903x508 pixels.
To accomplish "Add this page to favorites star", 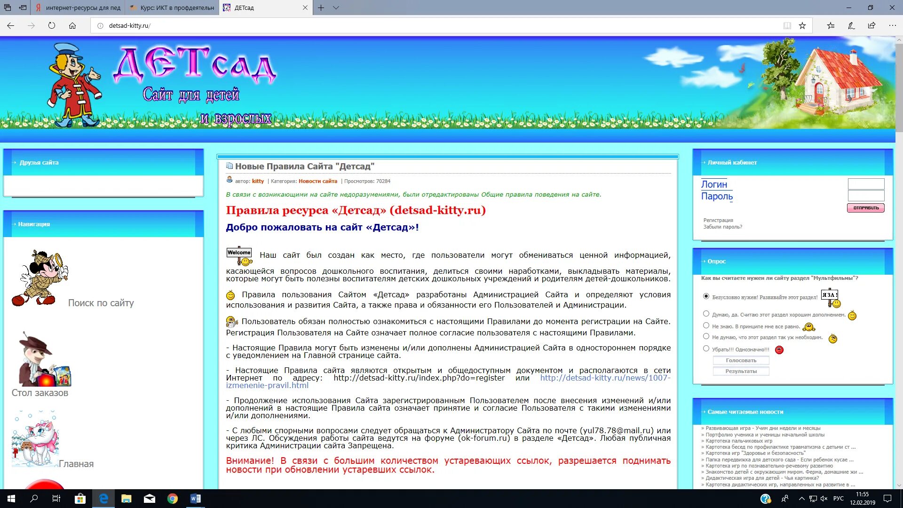I will [x=802, y=26].
